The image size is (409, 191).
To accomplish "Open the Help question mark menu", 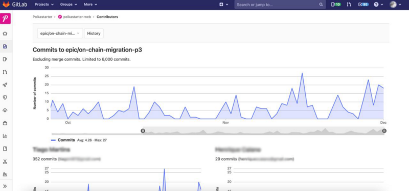I will pyautogui.click(x=378, y=5).
